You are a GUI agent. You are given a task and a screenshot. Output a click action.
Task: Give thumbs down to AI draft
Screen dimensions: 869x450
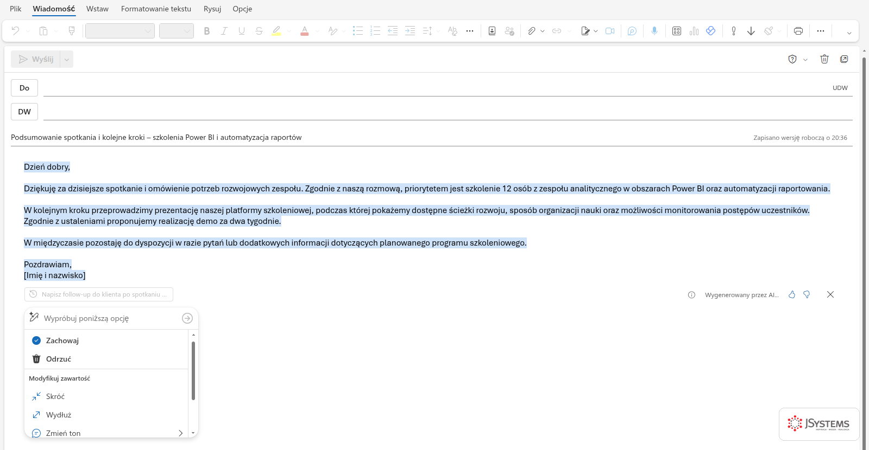807,294
